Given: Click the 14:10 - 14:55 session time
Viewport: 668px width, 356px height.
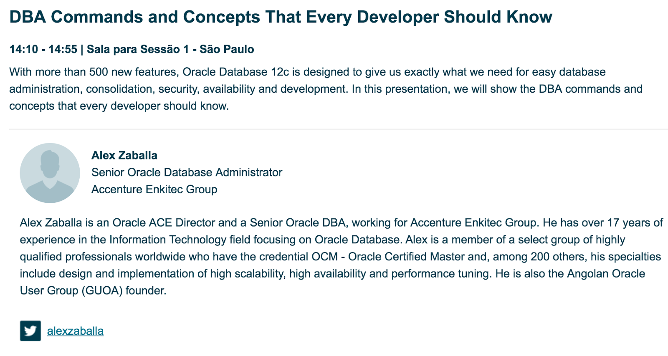Looking at the screenshot, I should (43, 49).
